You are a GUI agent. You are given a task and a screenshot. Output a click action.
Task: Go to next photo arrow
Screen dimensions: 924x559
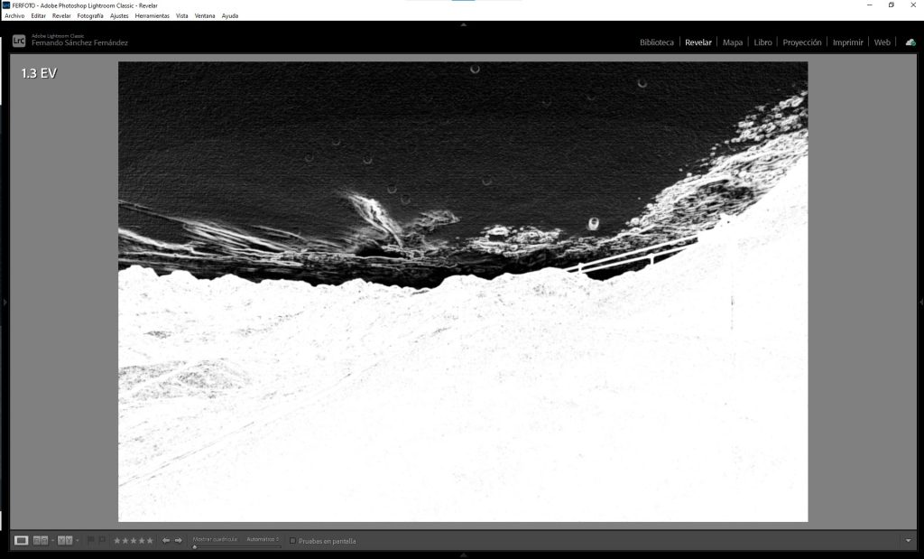point(178,540)
